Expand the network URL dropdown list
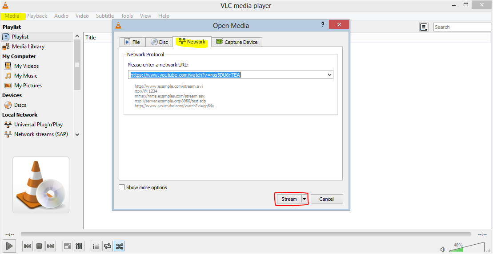This screenshot has width=493, height=254. (x=329, y=74)
